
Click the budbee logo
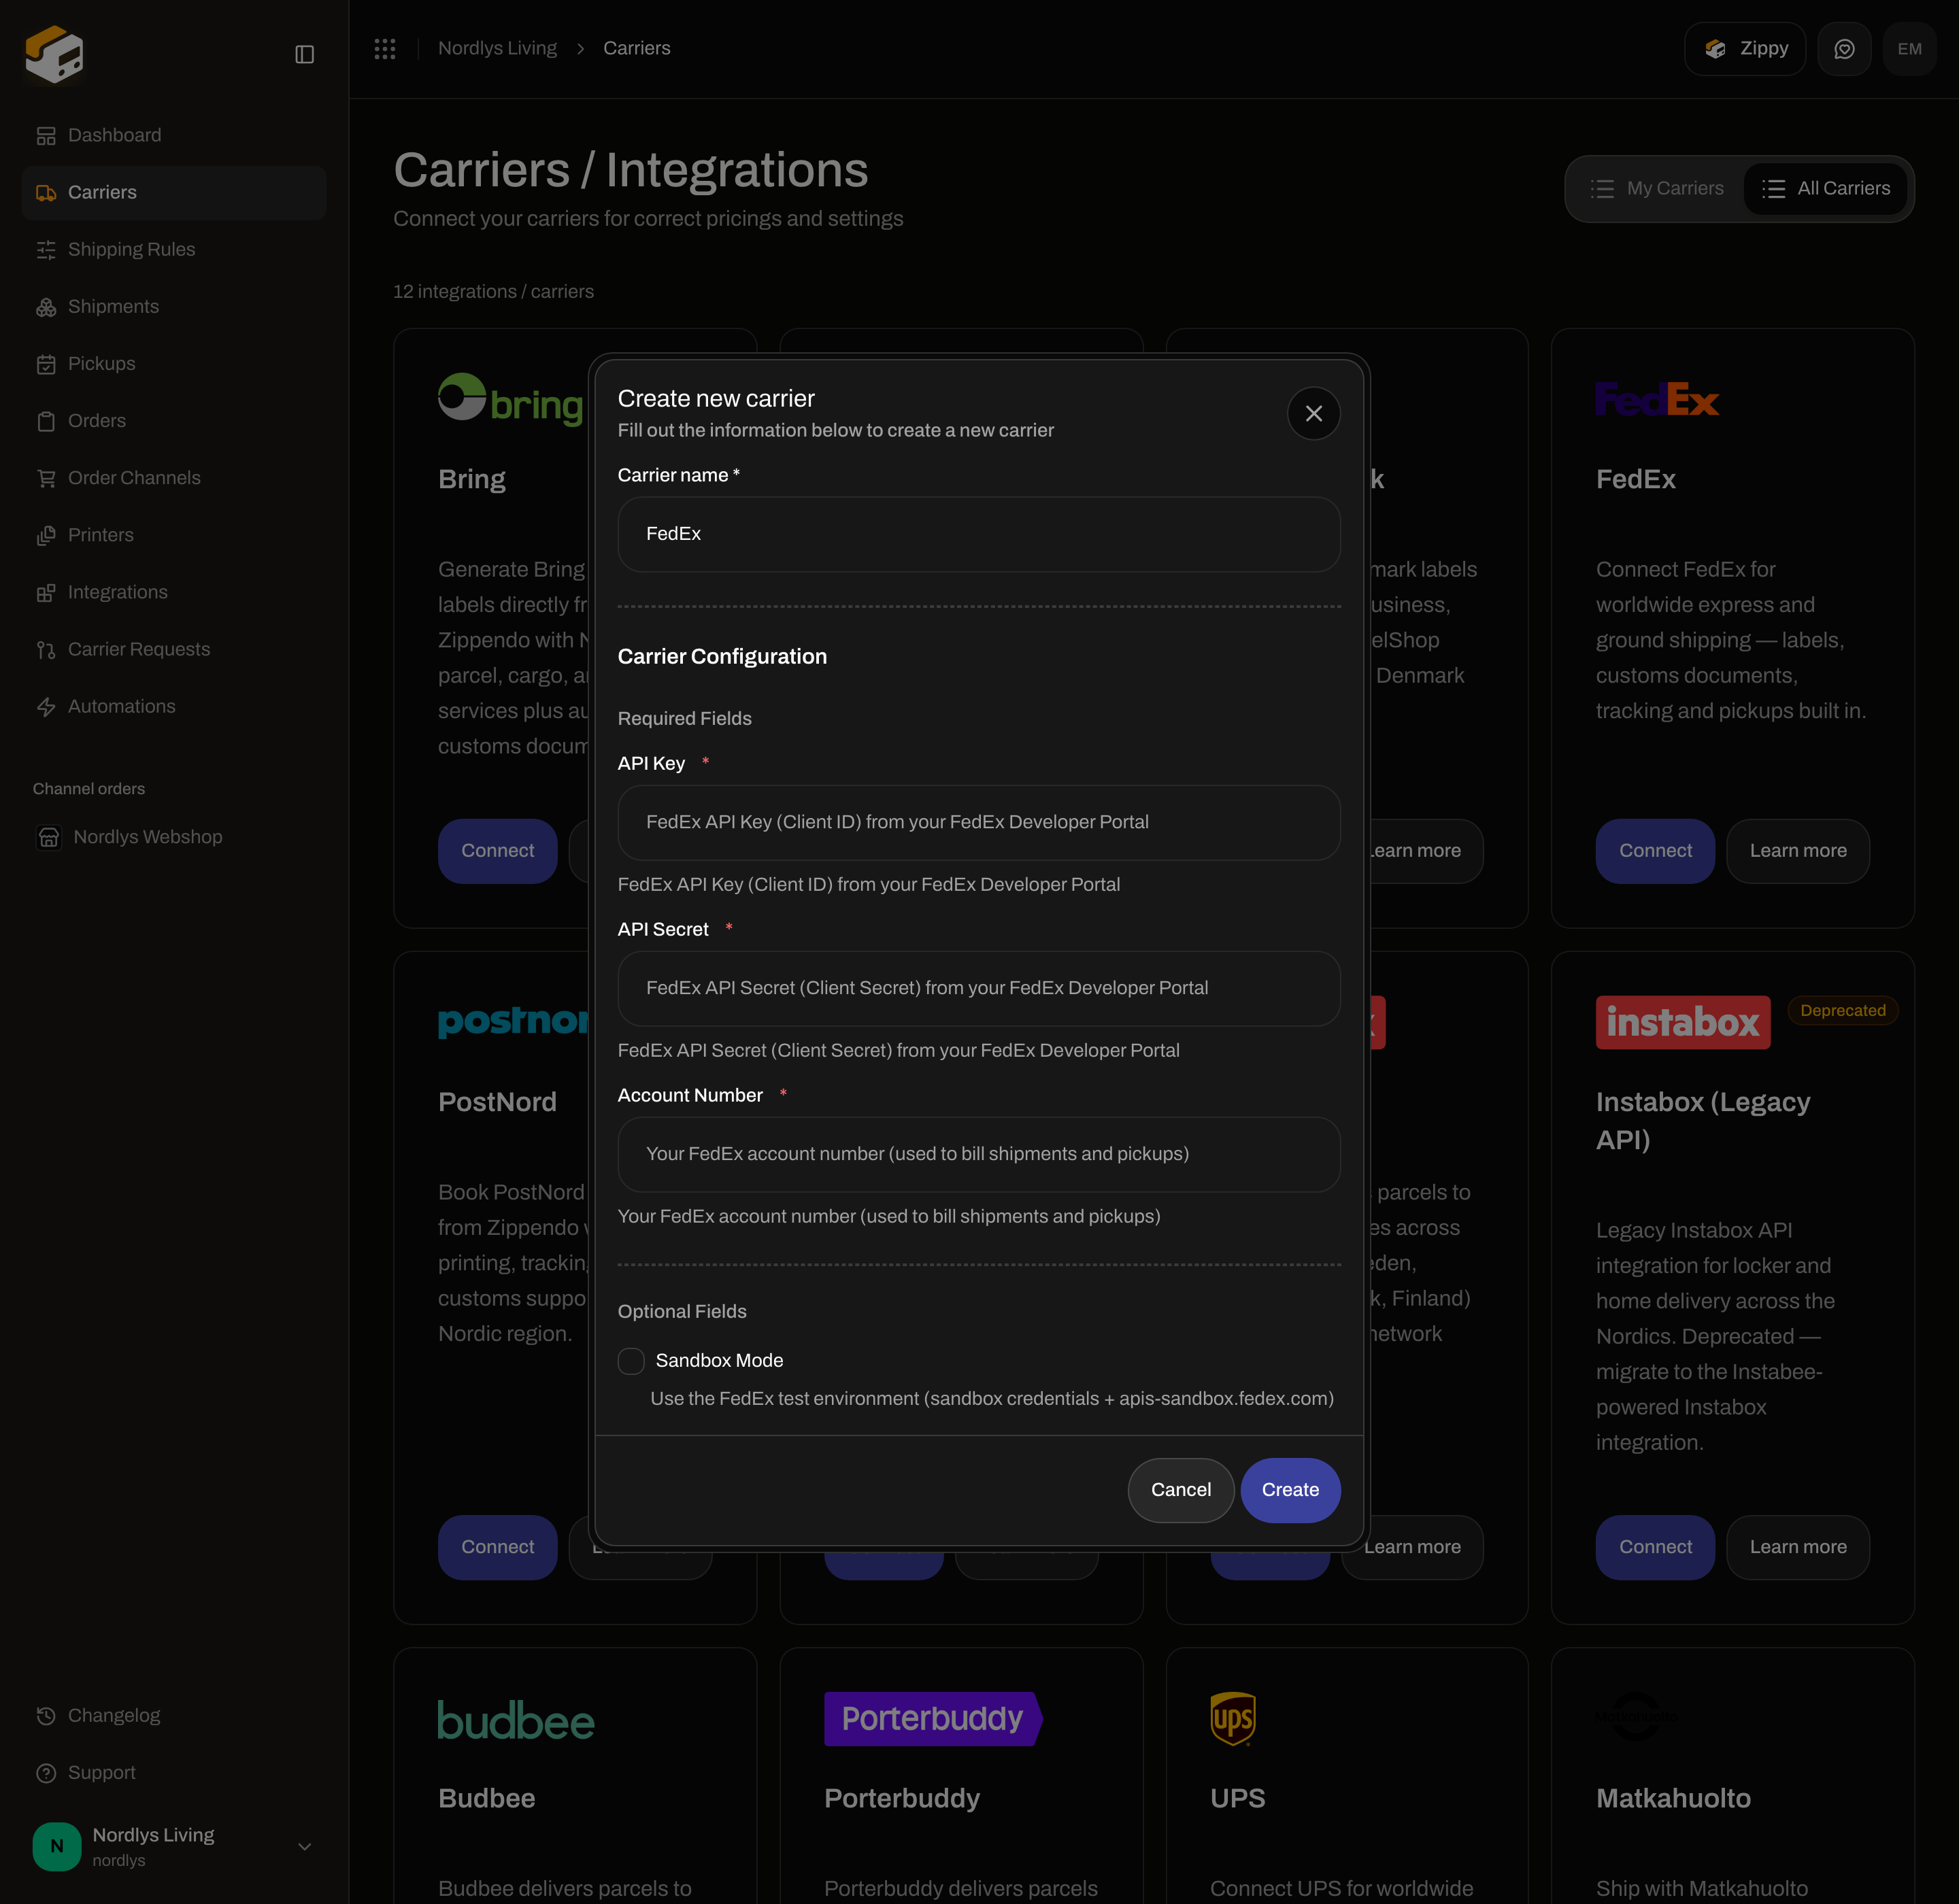click(516, 1720)
